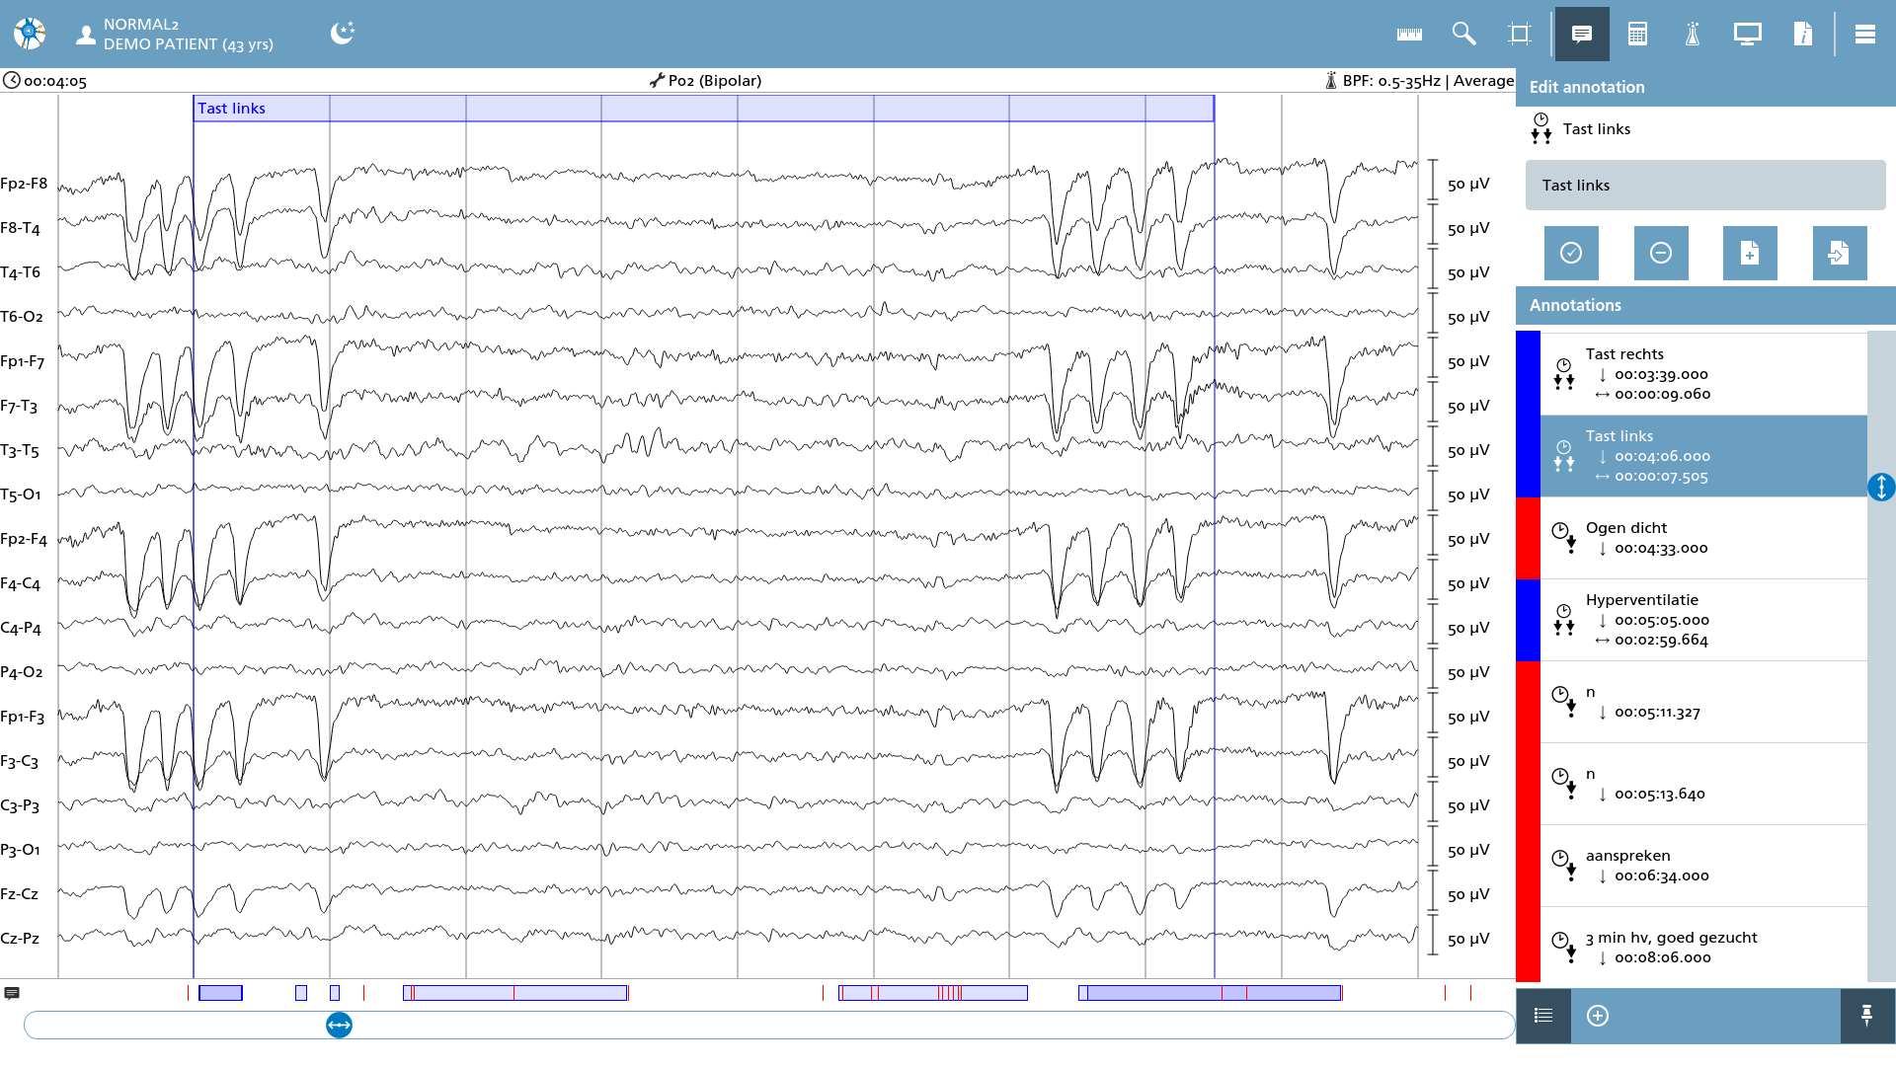Open the document info icon
This screenshot has height=1066, width=1896.
pos(1803,35)
